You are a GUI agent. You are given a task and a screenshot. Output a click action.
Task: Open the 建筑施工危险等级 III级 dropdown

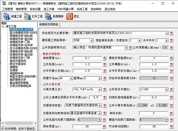point(92,41)
